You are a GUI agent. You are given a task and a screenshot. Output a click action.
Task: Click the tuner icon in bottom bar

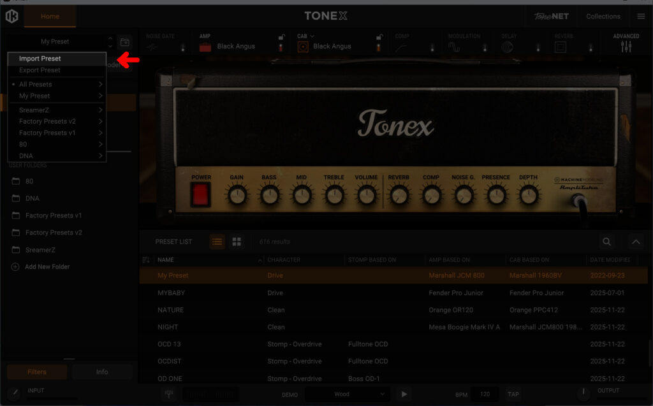(x=169, y=394)
